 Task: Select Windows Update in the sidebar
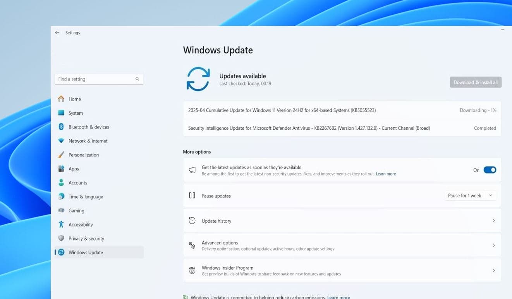click(x=99, y=253)
